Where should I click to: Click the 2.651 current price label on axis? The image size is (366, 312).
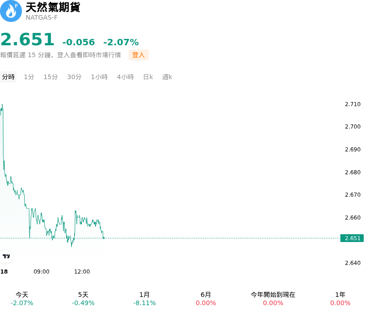352,238
